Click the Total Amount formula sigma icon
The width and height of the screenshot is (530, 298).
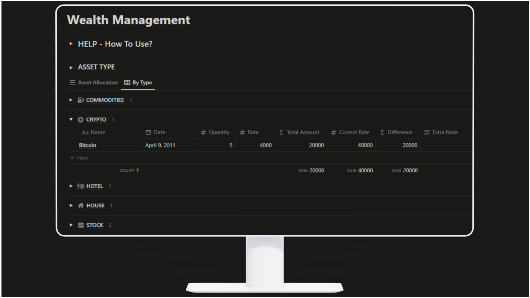click(x=282, y=132)
